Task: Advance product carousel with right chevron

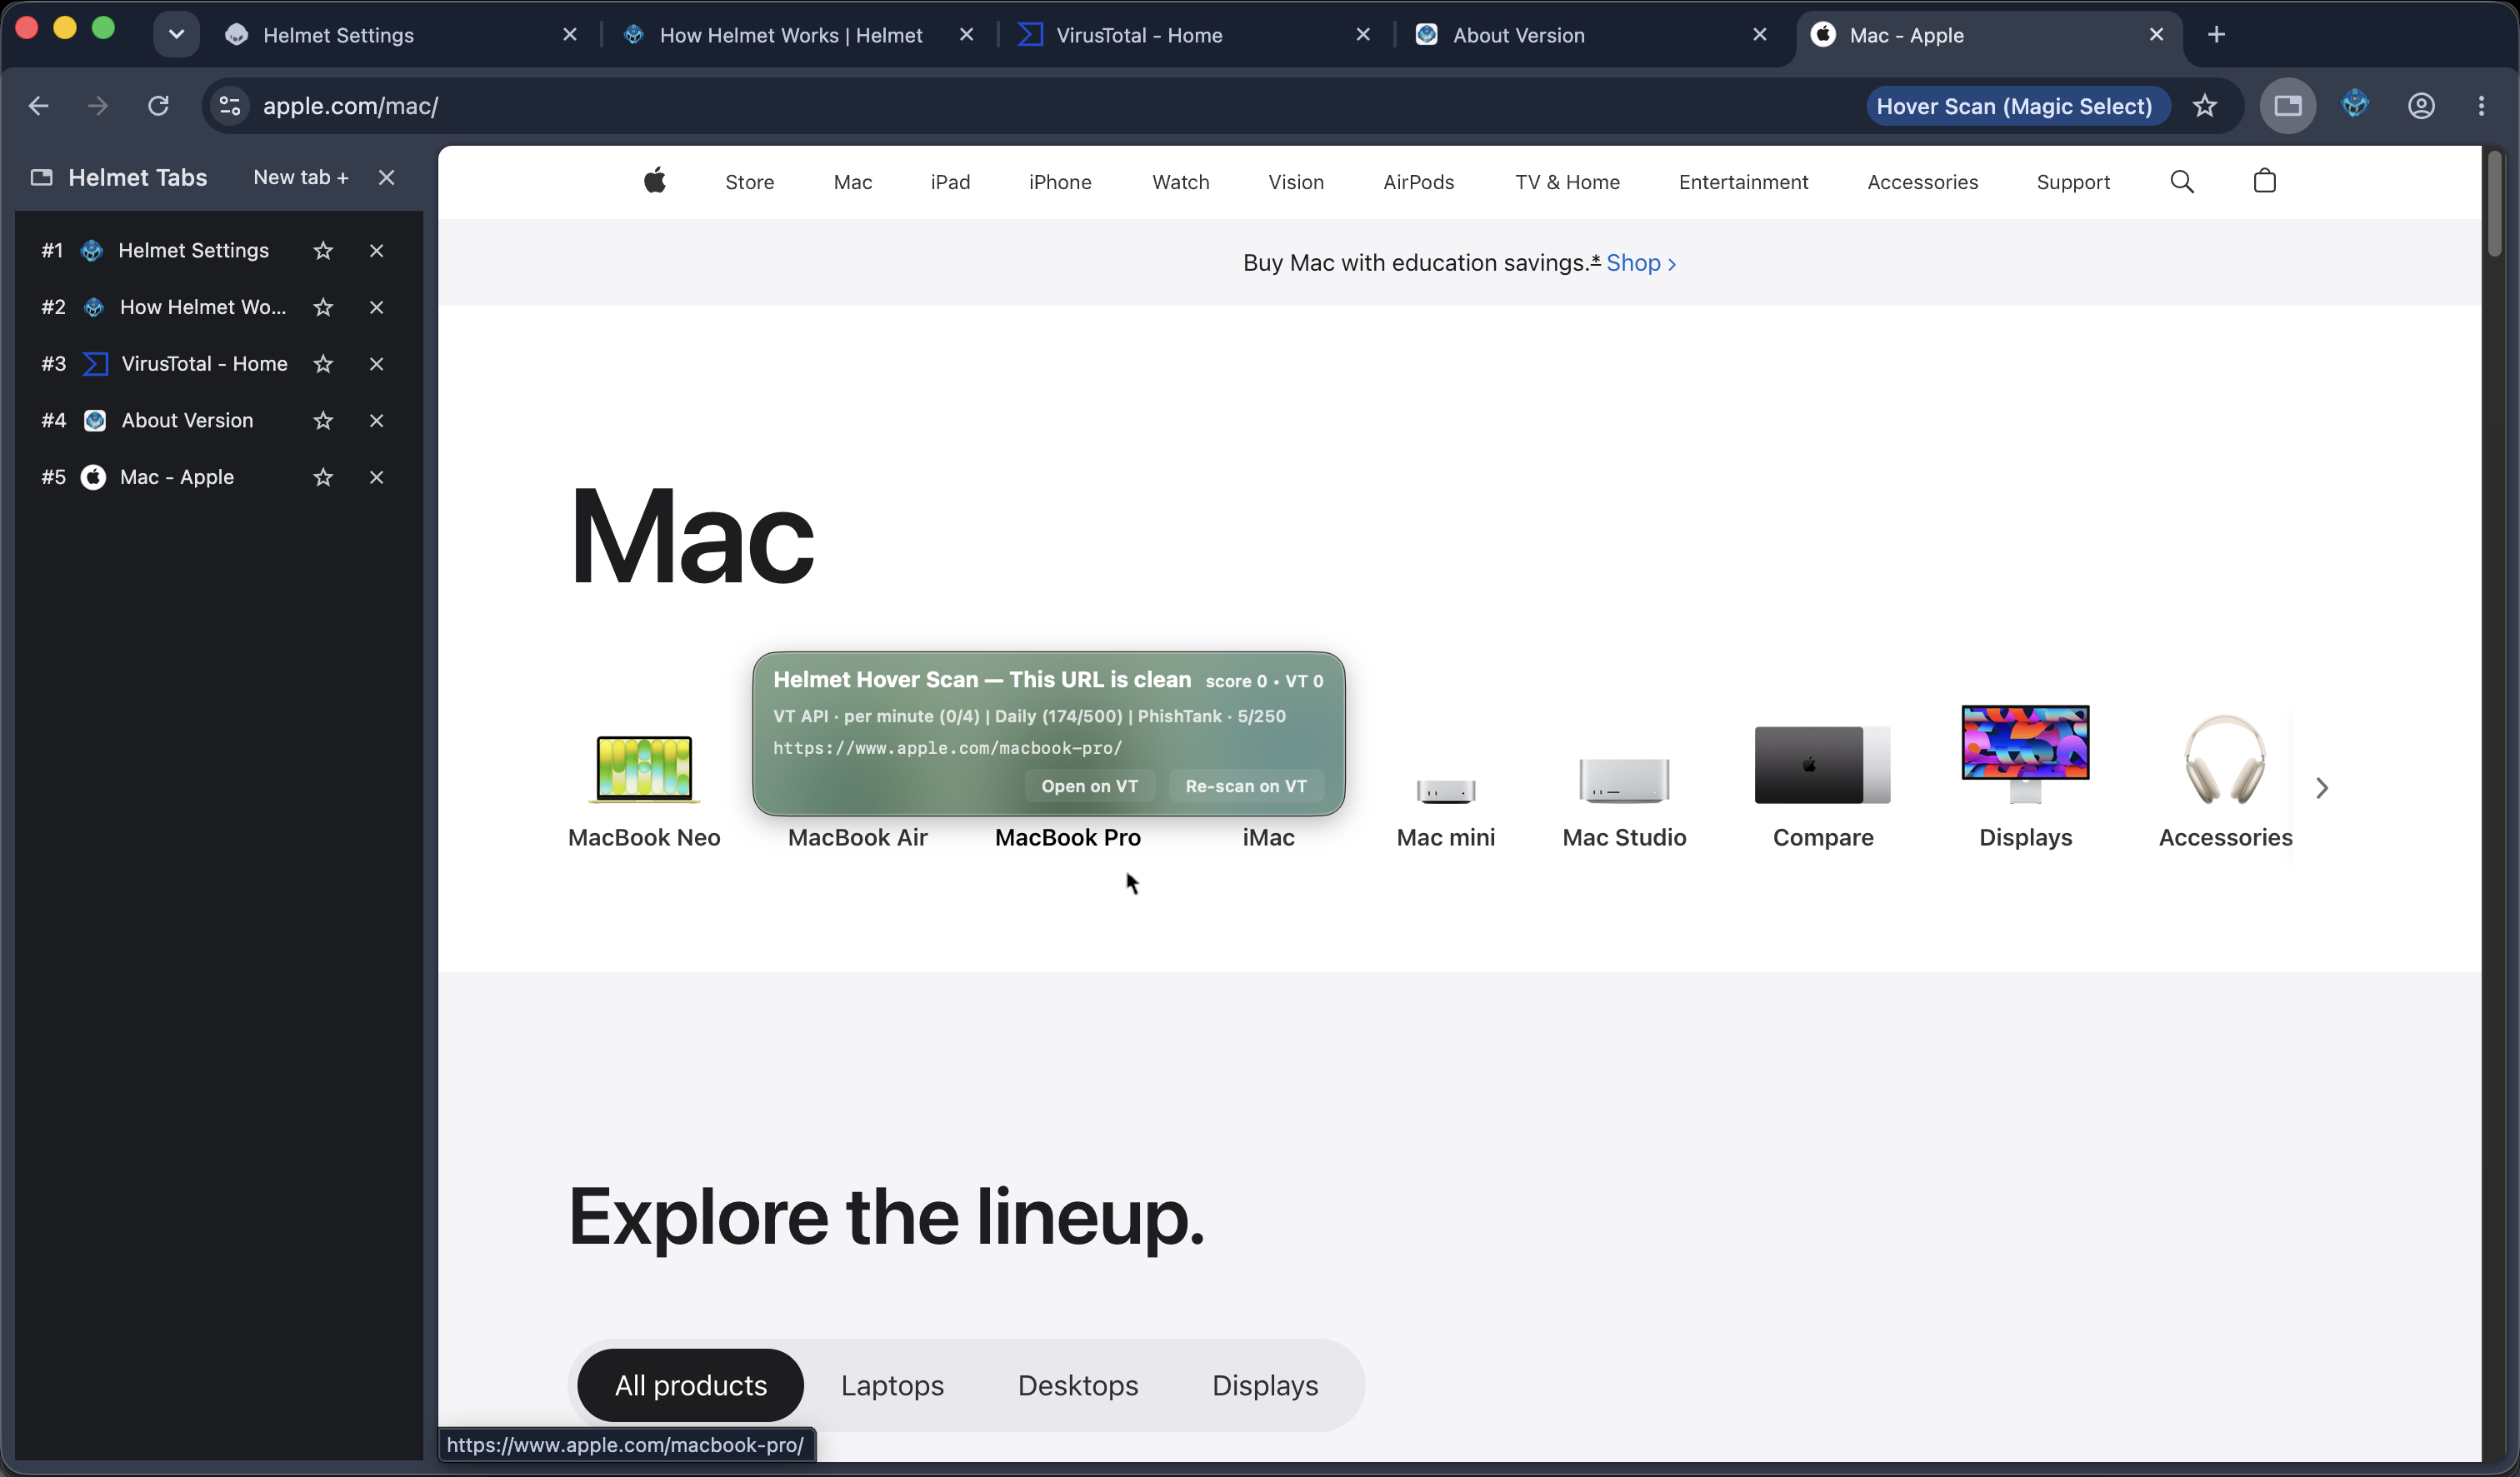Action: (x=2322, y=787)
